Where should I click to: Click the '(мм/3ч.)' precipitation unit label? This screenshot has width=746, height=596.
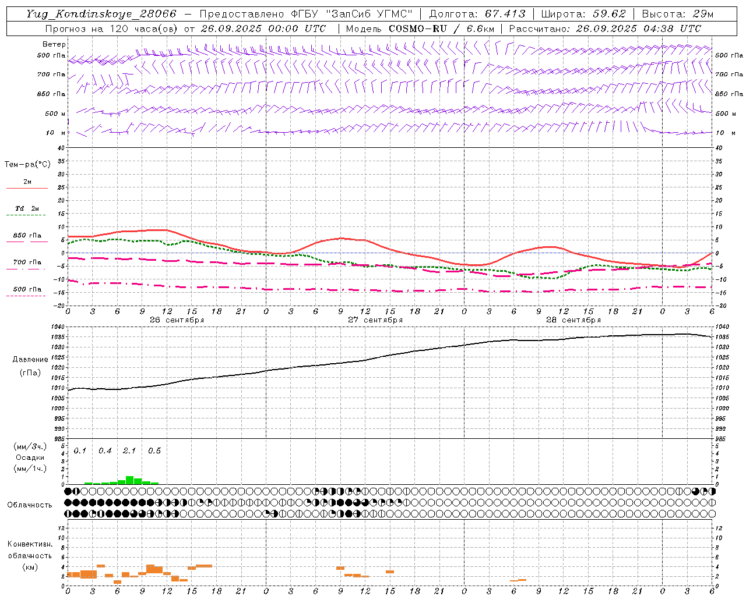point(30,446)
